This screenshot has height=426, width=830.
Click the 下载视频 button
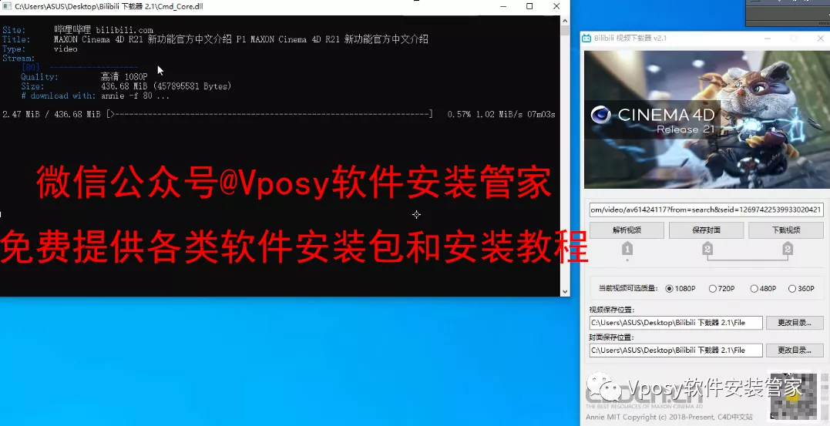(785, 230)
